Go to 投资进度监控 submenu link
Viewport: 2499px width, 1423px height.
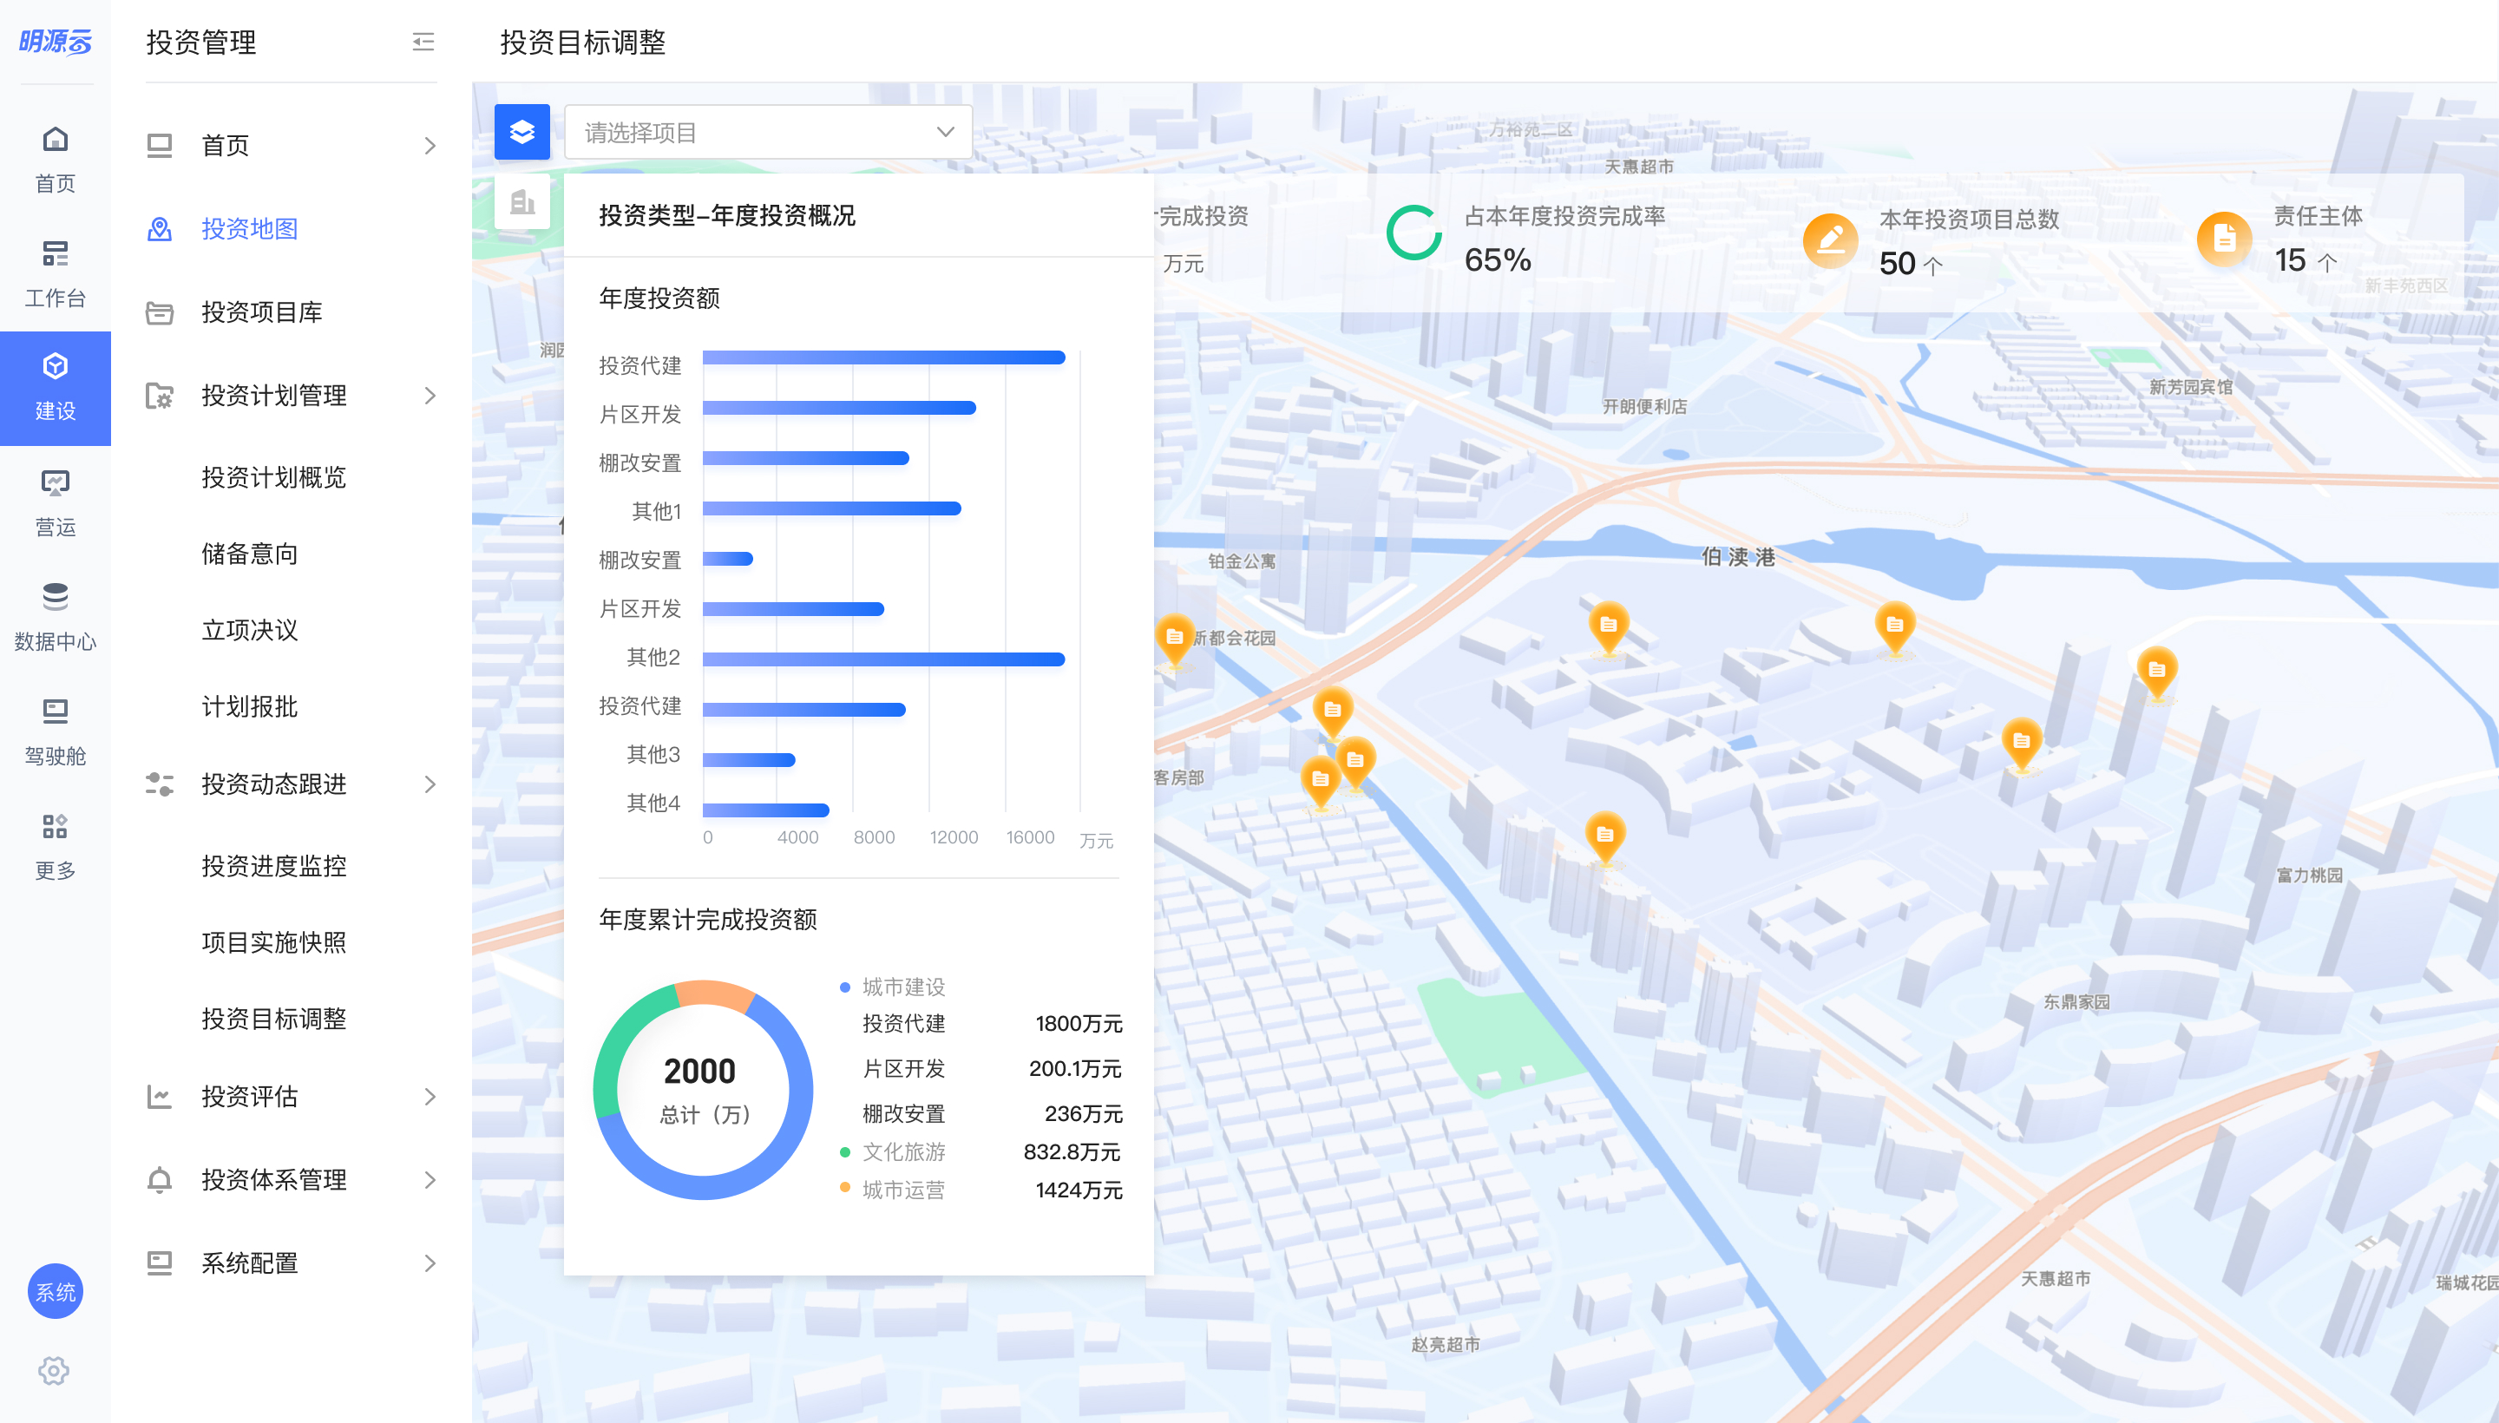point(273,866)
